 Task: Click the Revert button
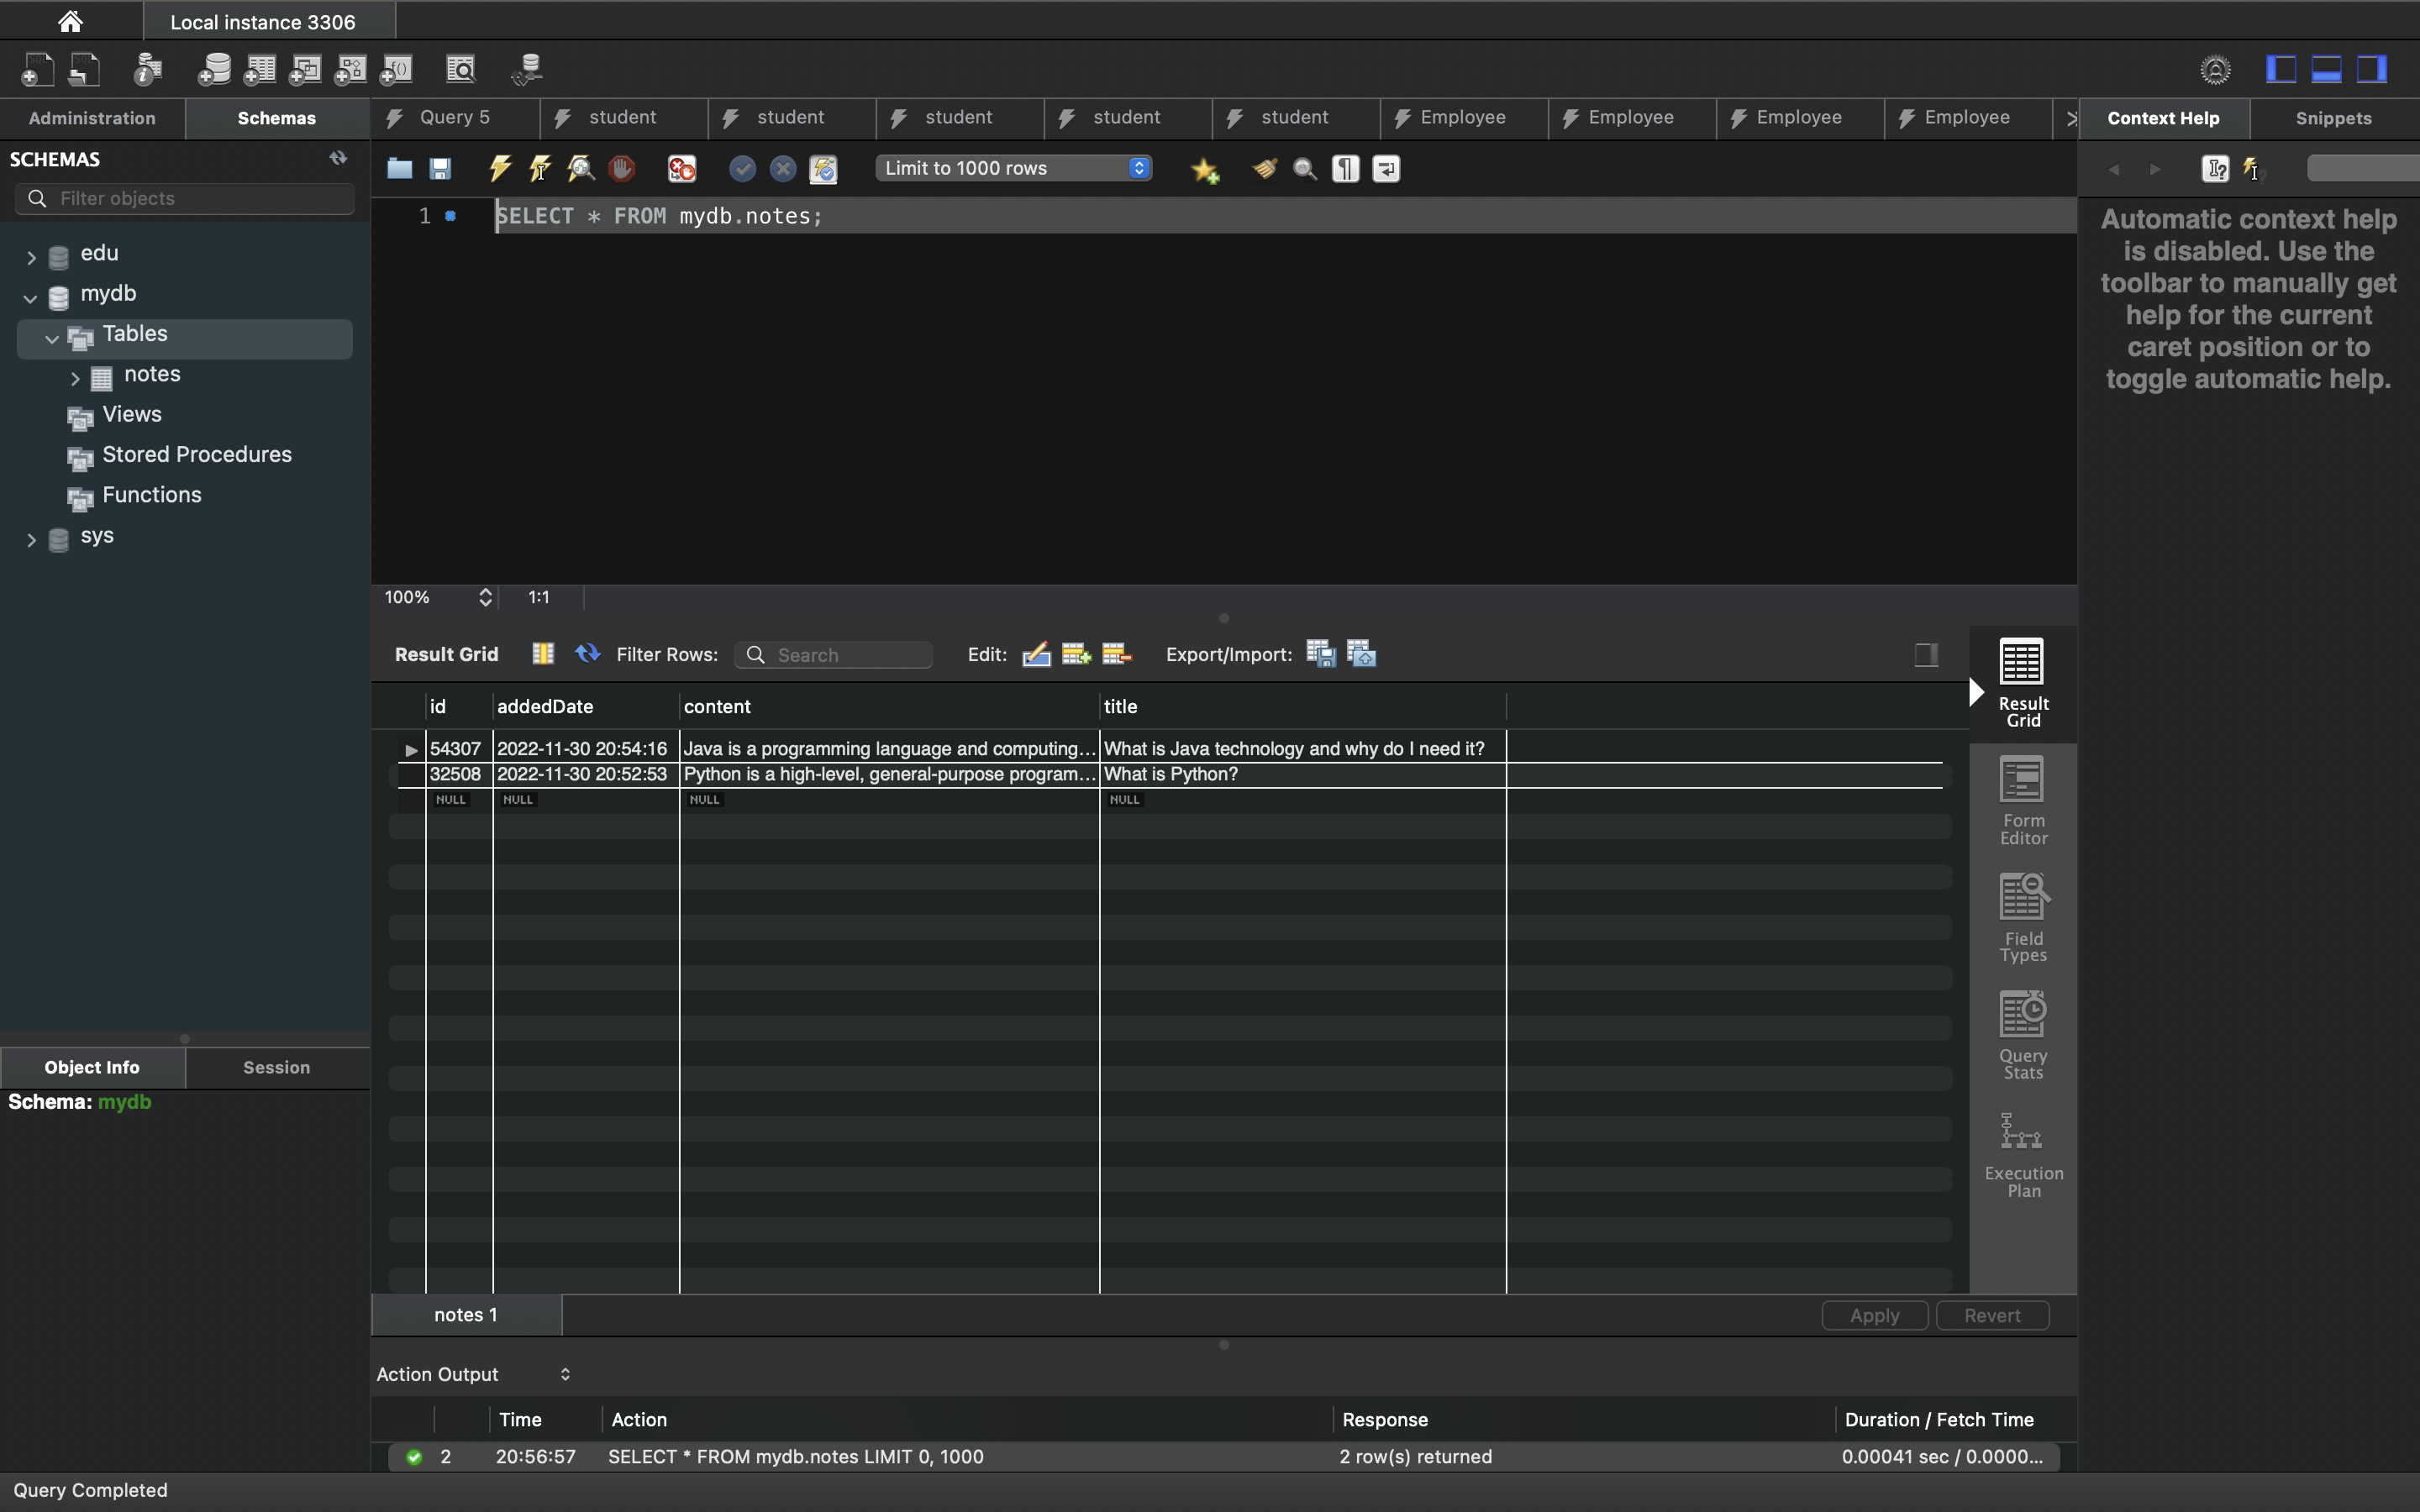[x=1992, y=1315]
